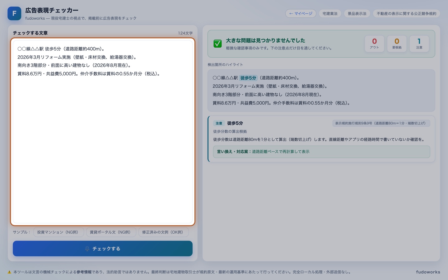Click the 徒歩5分 finding card title
448x280 pixels.
click(235, 123)
